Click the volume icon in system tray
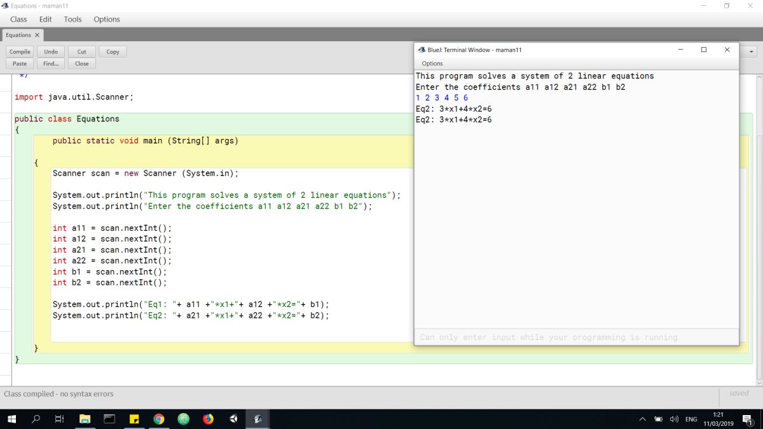 pos(673,419)
